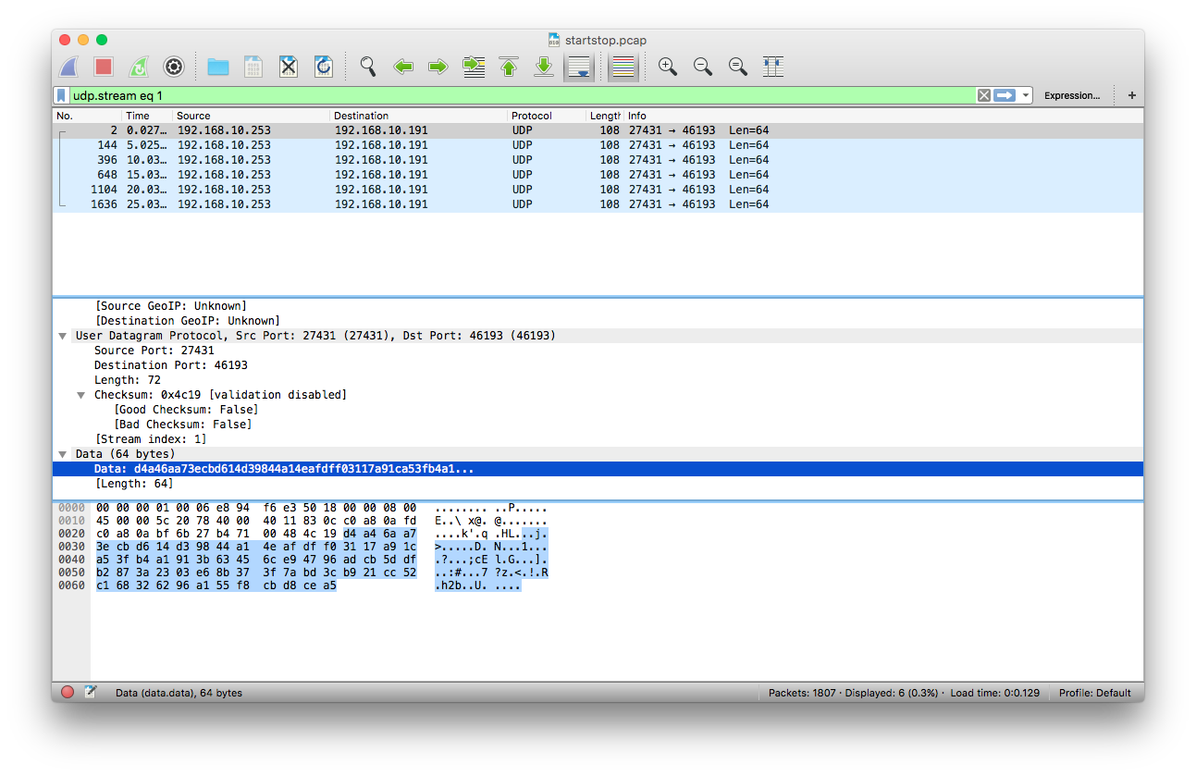
Task: Open recent display filters dropdown
Action: coord(1026,95)
